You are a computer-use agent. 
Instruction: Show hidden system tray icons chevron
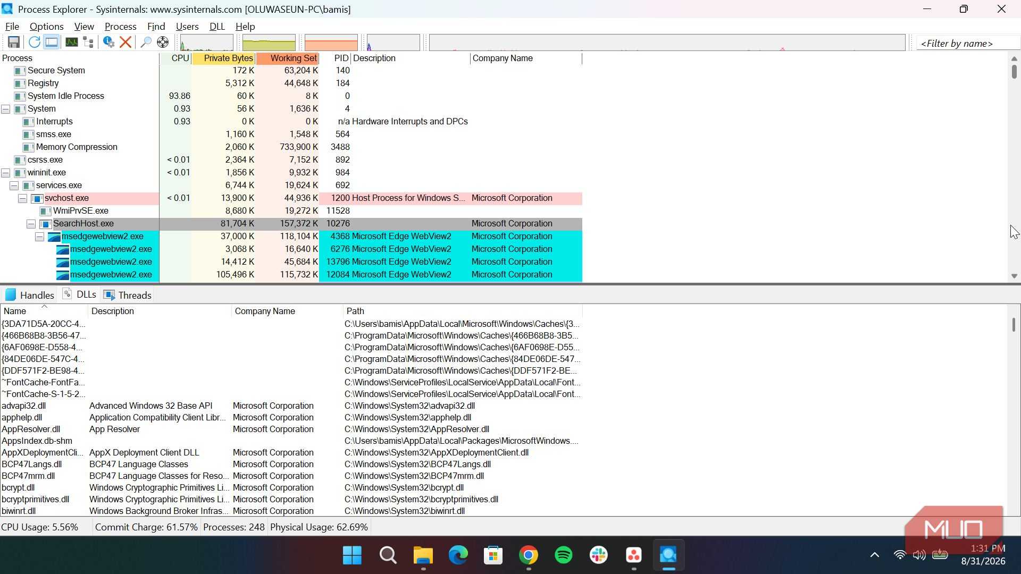click(x=874, y=555)
